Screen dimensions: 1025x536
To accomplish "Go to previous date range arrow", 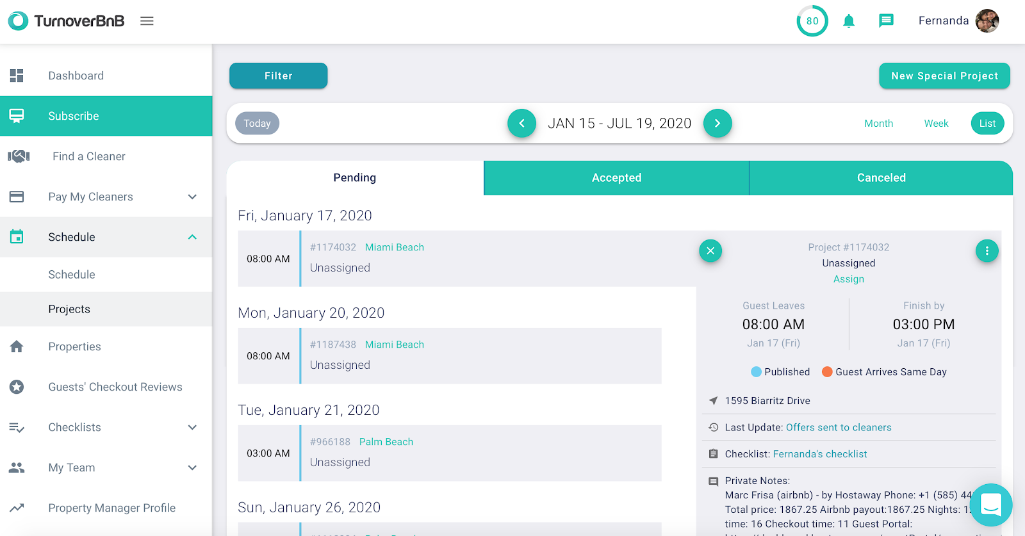I will point(522,123).
